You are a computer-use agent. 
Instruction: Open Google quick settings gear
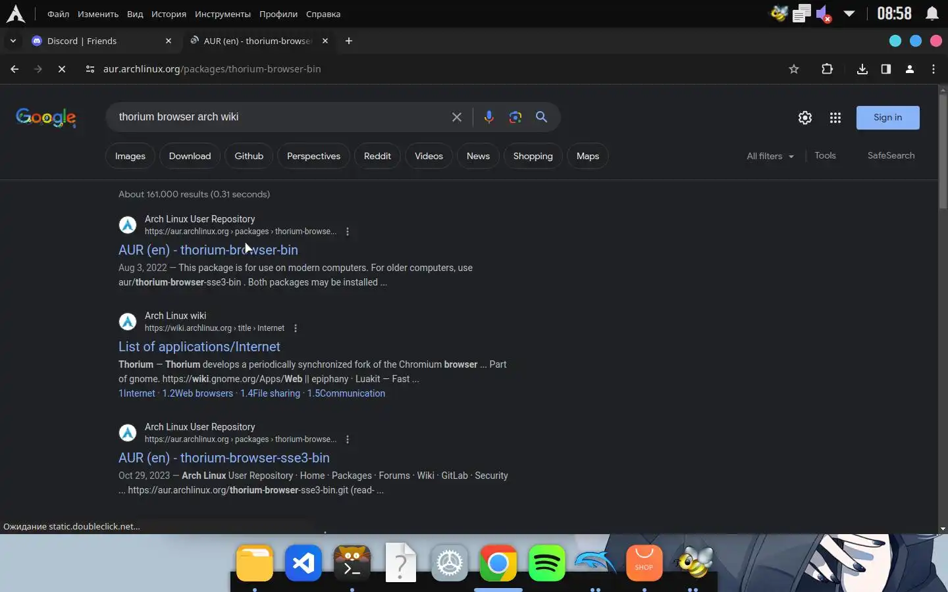[805, 118]
